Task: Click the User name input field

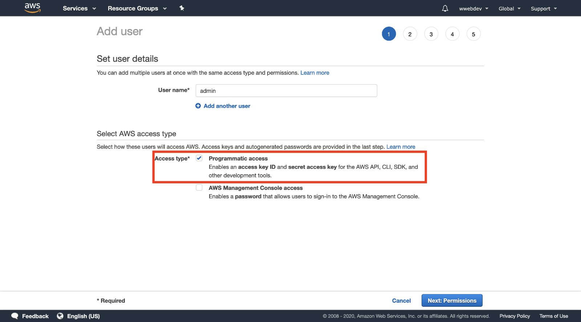Action: (x=286, y=90)
